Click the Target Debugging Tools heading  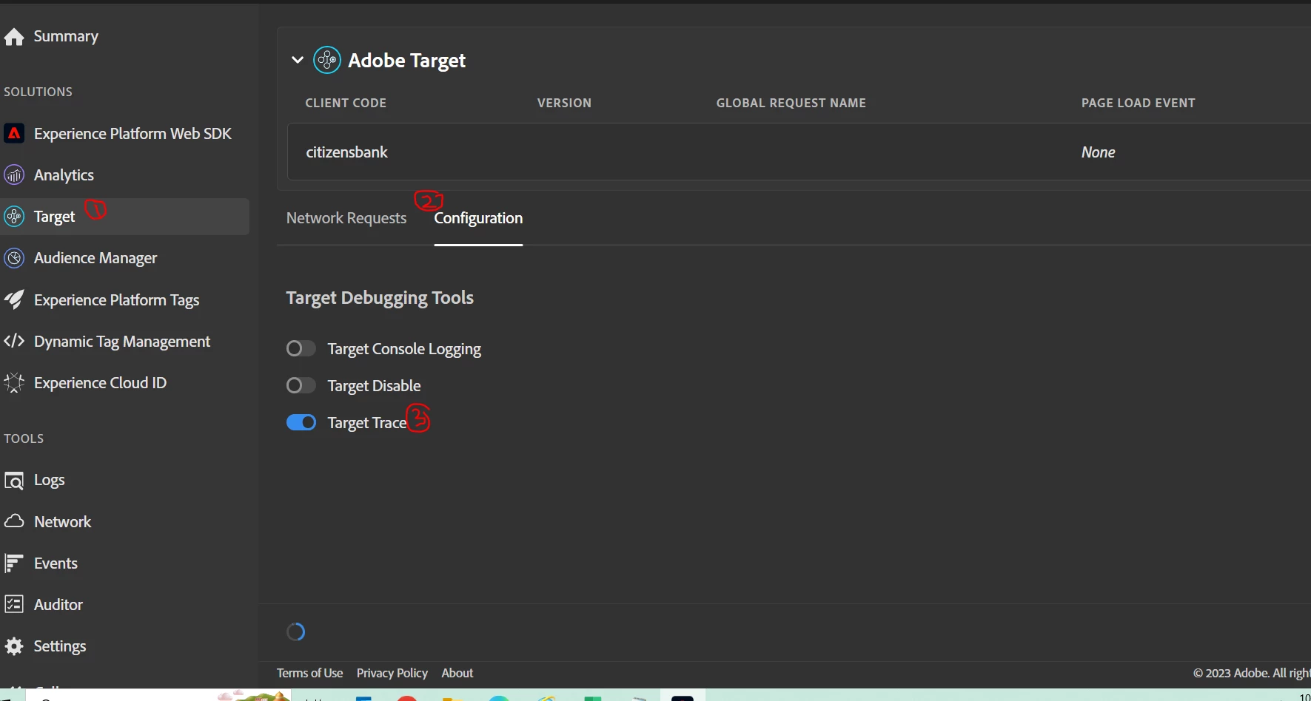point(380,297)
